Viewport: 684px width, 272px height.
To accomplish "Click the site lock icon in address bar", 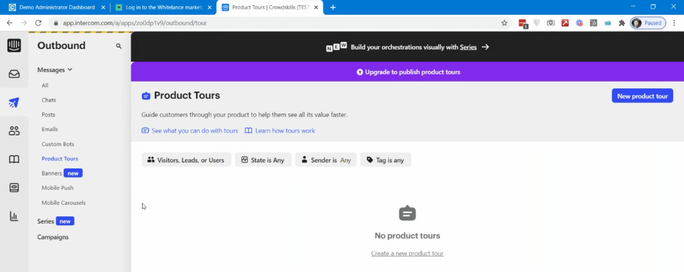I will click(x=56, y=23).
